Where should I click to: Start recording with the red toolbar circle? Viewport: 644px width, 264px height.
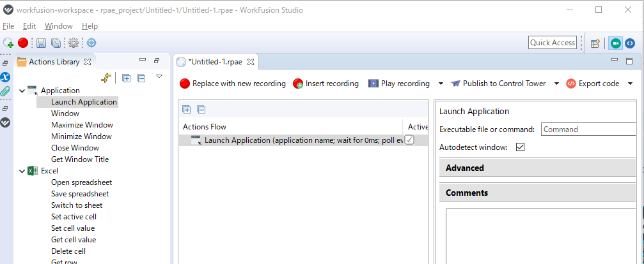point(23,43)
